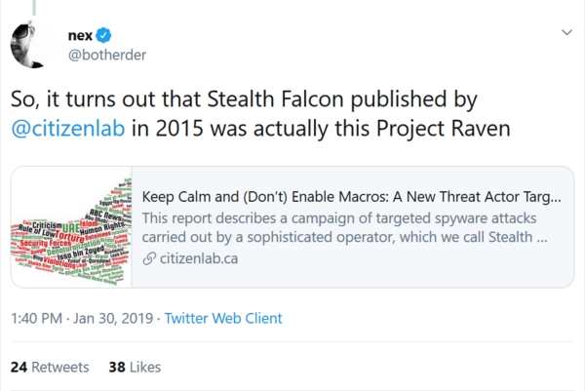
Task: Click the "Twitter Web Client" source link
Action: pyautogui.click(x=223, y=318)
